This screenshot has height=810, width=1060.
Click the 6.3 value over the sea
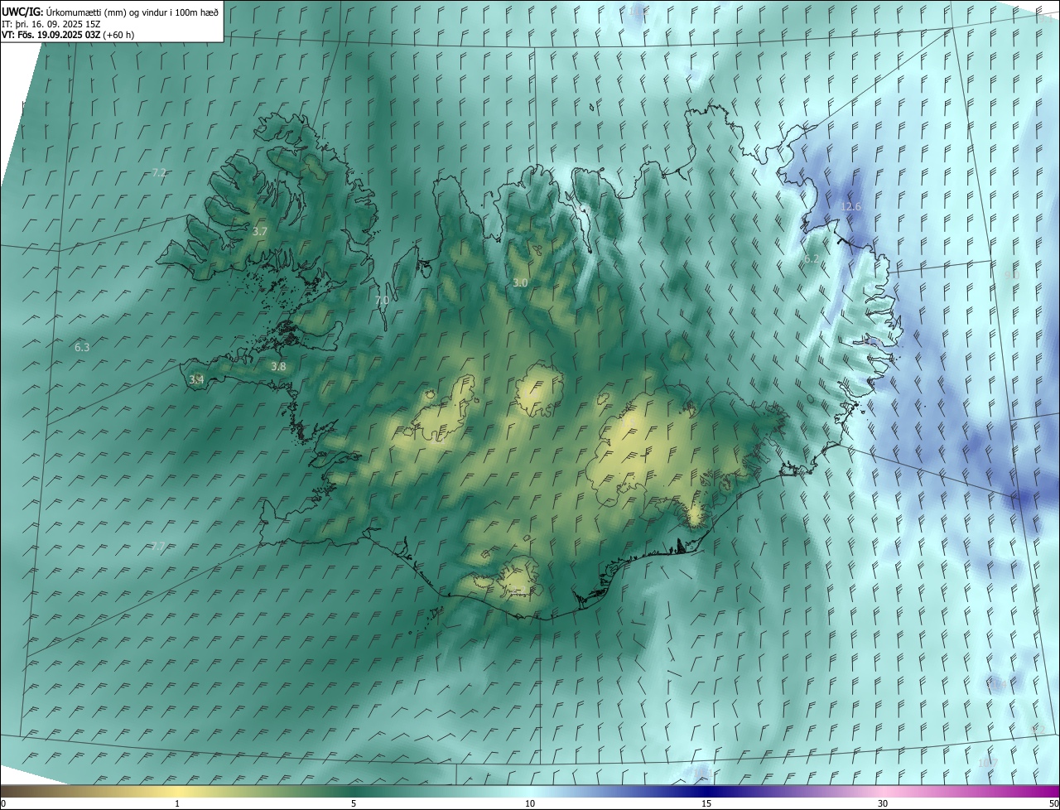[x=81, y=348]
